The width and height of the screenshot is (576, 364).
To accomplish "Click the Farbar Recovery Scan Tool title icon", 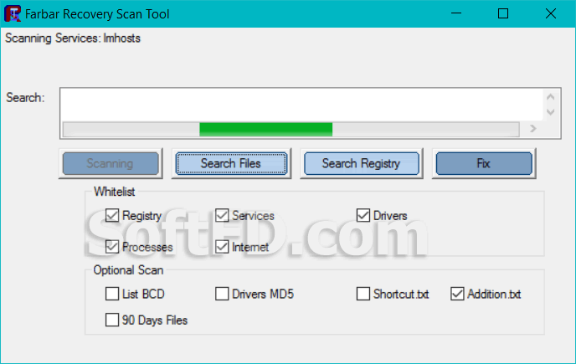I will pyautogui.click(x=13, y=14).
